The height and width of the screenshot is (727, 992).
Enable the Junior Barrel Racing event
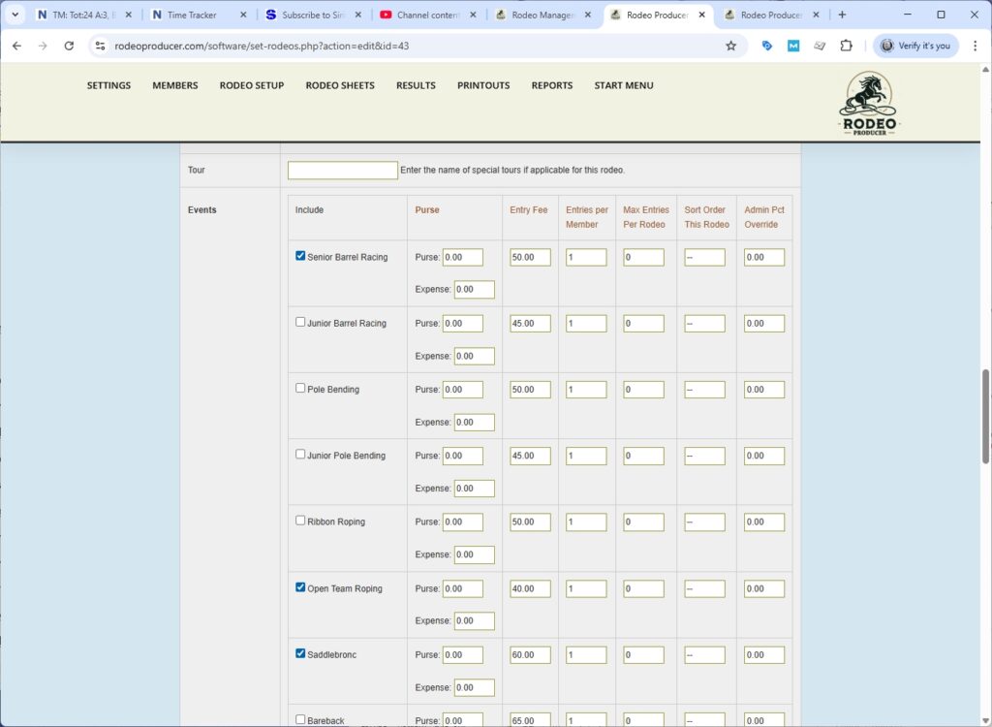pyautogui.click(x=300, y=322)
